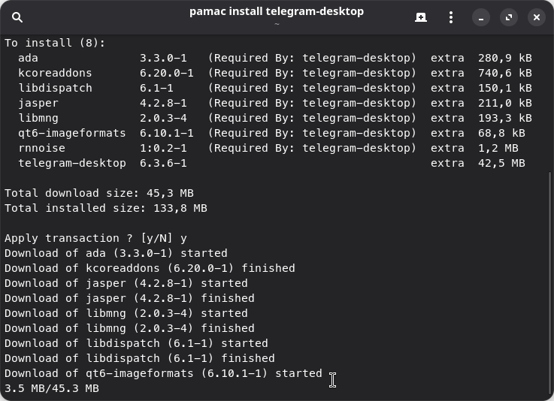Click the "Total installed size" line
The width and height of the screenshot is (554, 401).
pos(105,208)
